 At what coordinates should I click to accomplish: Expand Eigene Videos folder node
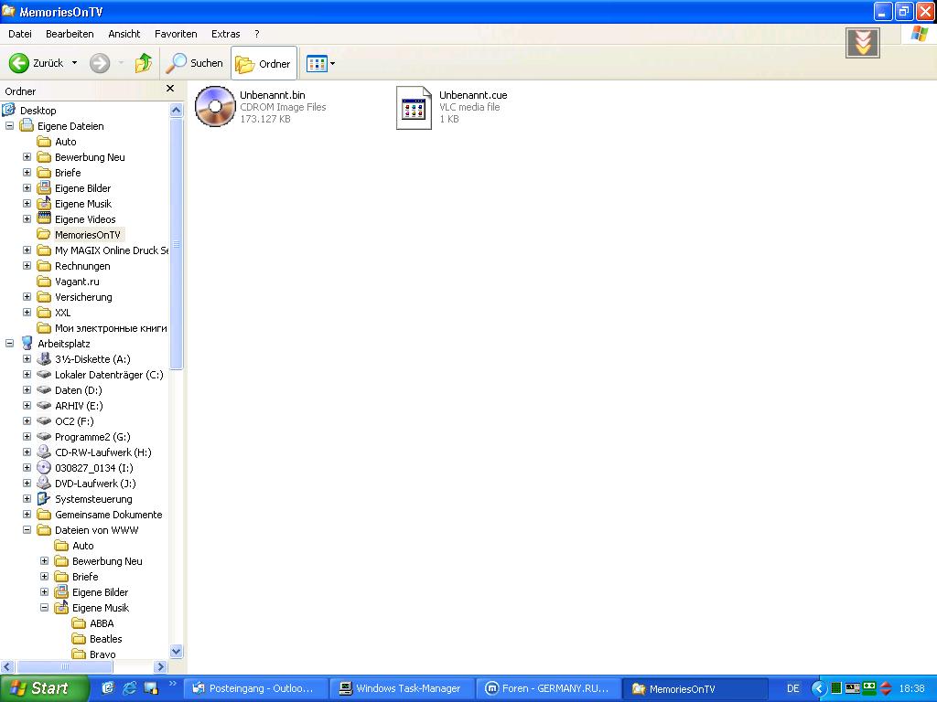(27, 219)
